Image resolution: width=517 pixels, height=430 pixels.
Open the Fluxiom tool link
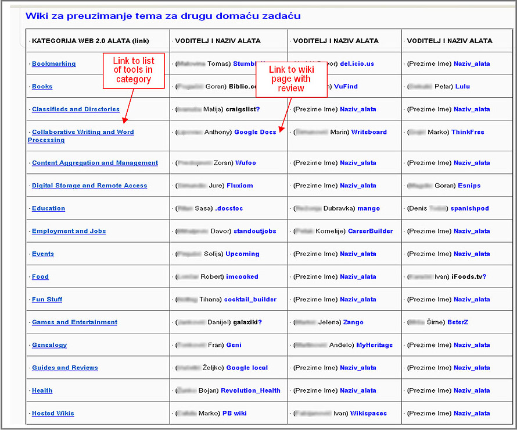tap(240, 186)
